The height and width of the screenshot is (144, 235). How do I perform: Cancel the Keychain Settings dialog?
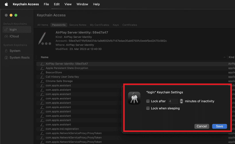point(202,126)
